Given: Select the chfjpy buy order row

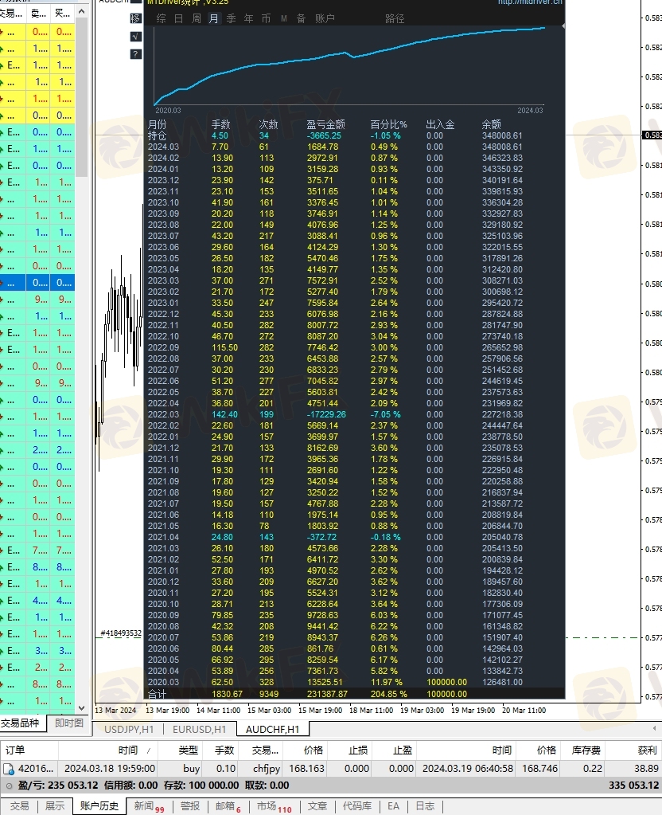Looking at the screenshot, I should [x=331, y=768].
